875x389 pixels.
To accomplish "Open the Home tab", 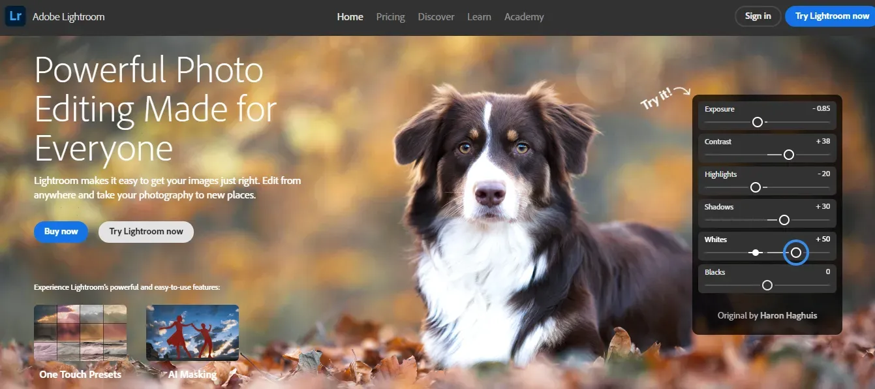I will (x=350, y=17).
